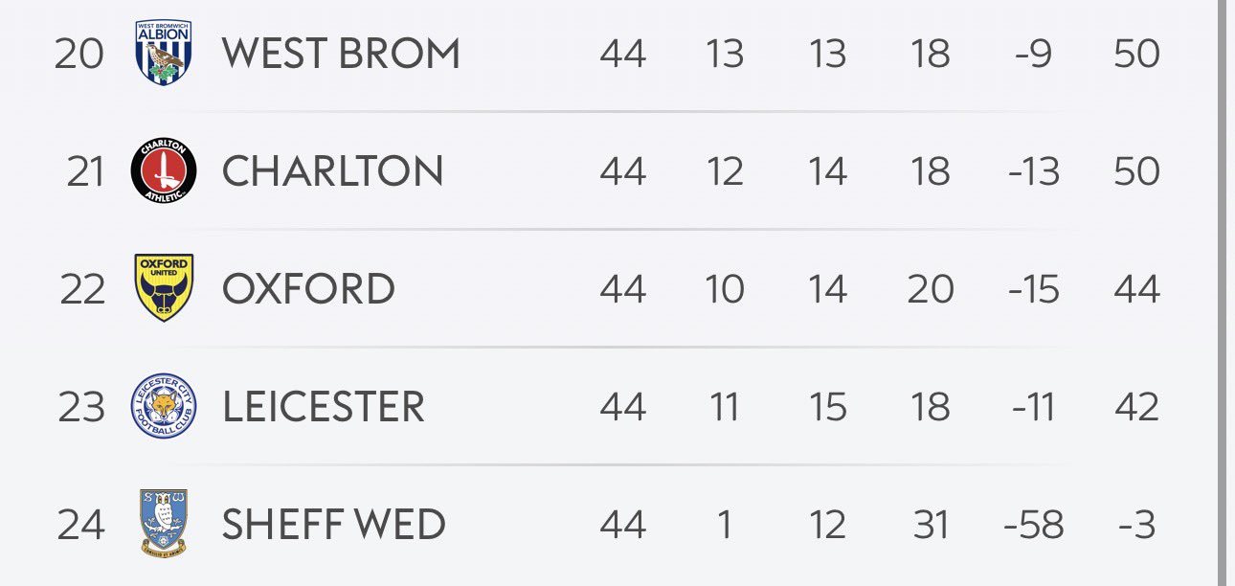Click the OXFORD team name
The height and width of the screenshot is (586, 1235).
point(308,289)
